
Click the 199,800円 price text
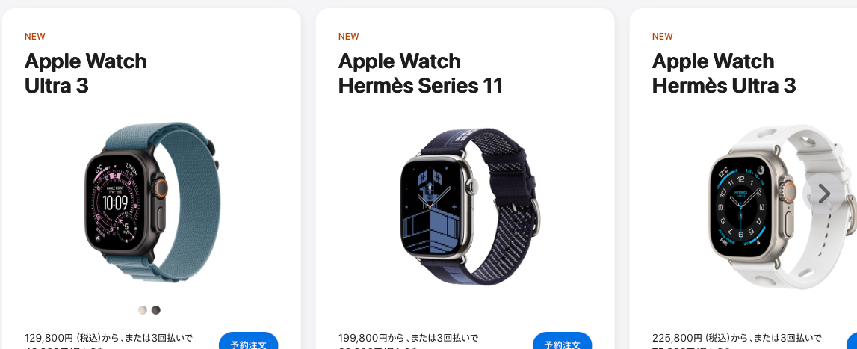tap(363, 338)
